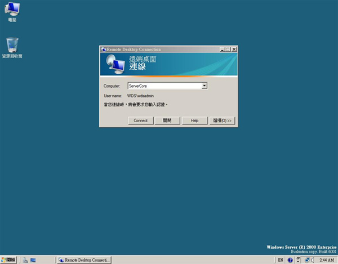Image resolution: width=338 pixels, height=264 pixels.
Task: Click the Remote Desktop Connection title bar icon
Action: click(x=103, y=50)
